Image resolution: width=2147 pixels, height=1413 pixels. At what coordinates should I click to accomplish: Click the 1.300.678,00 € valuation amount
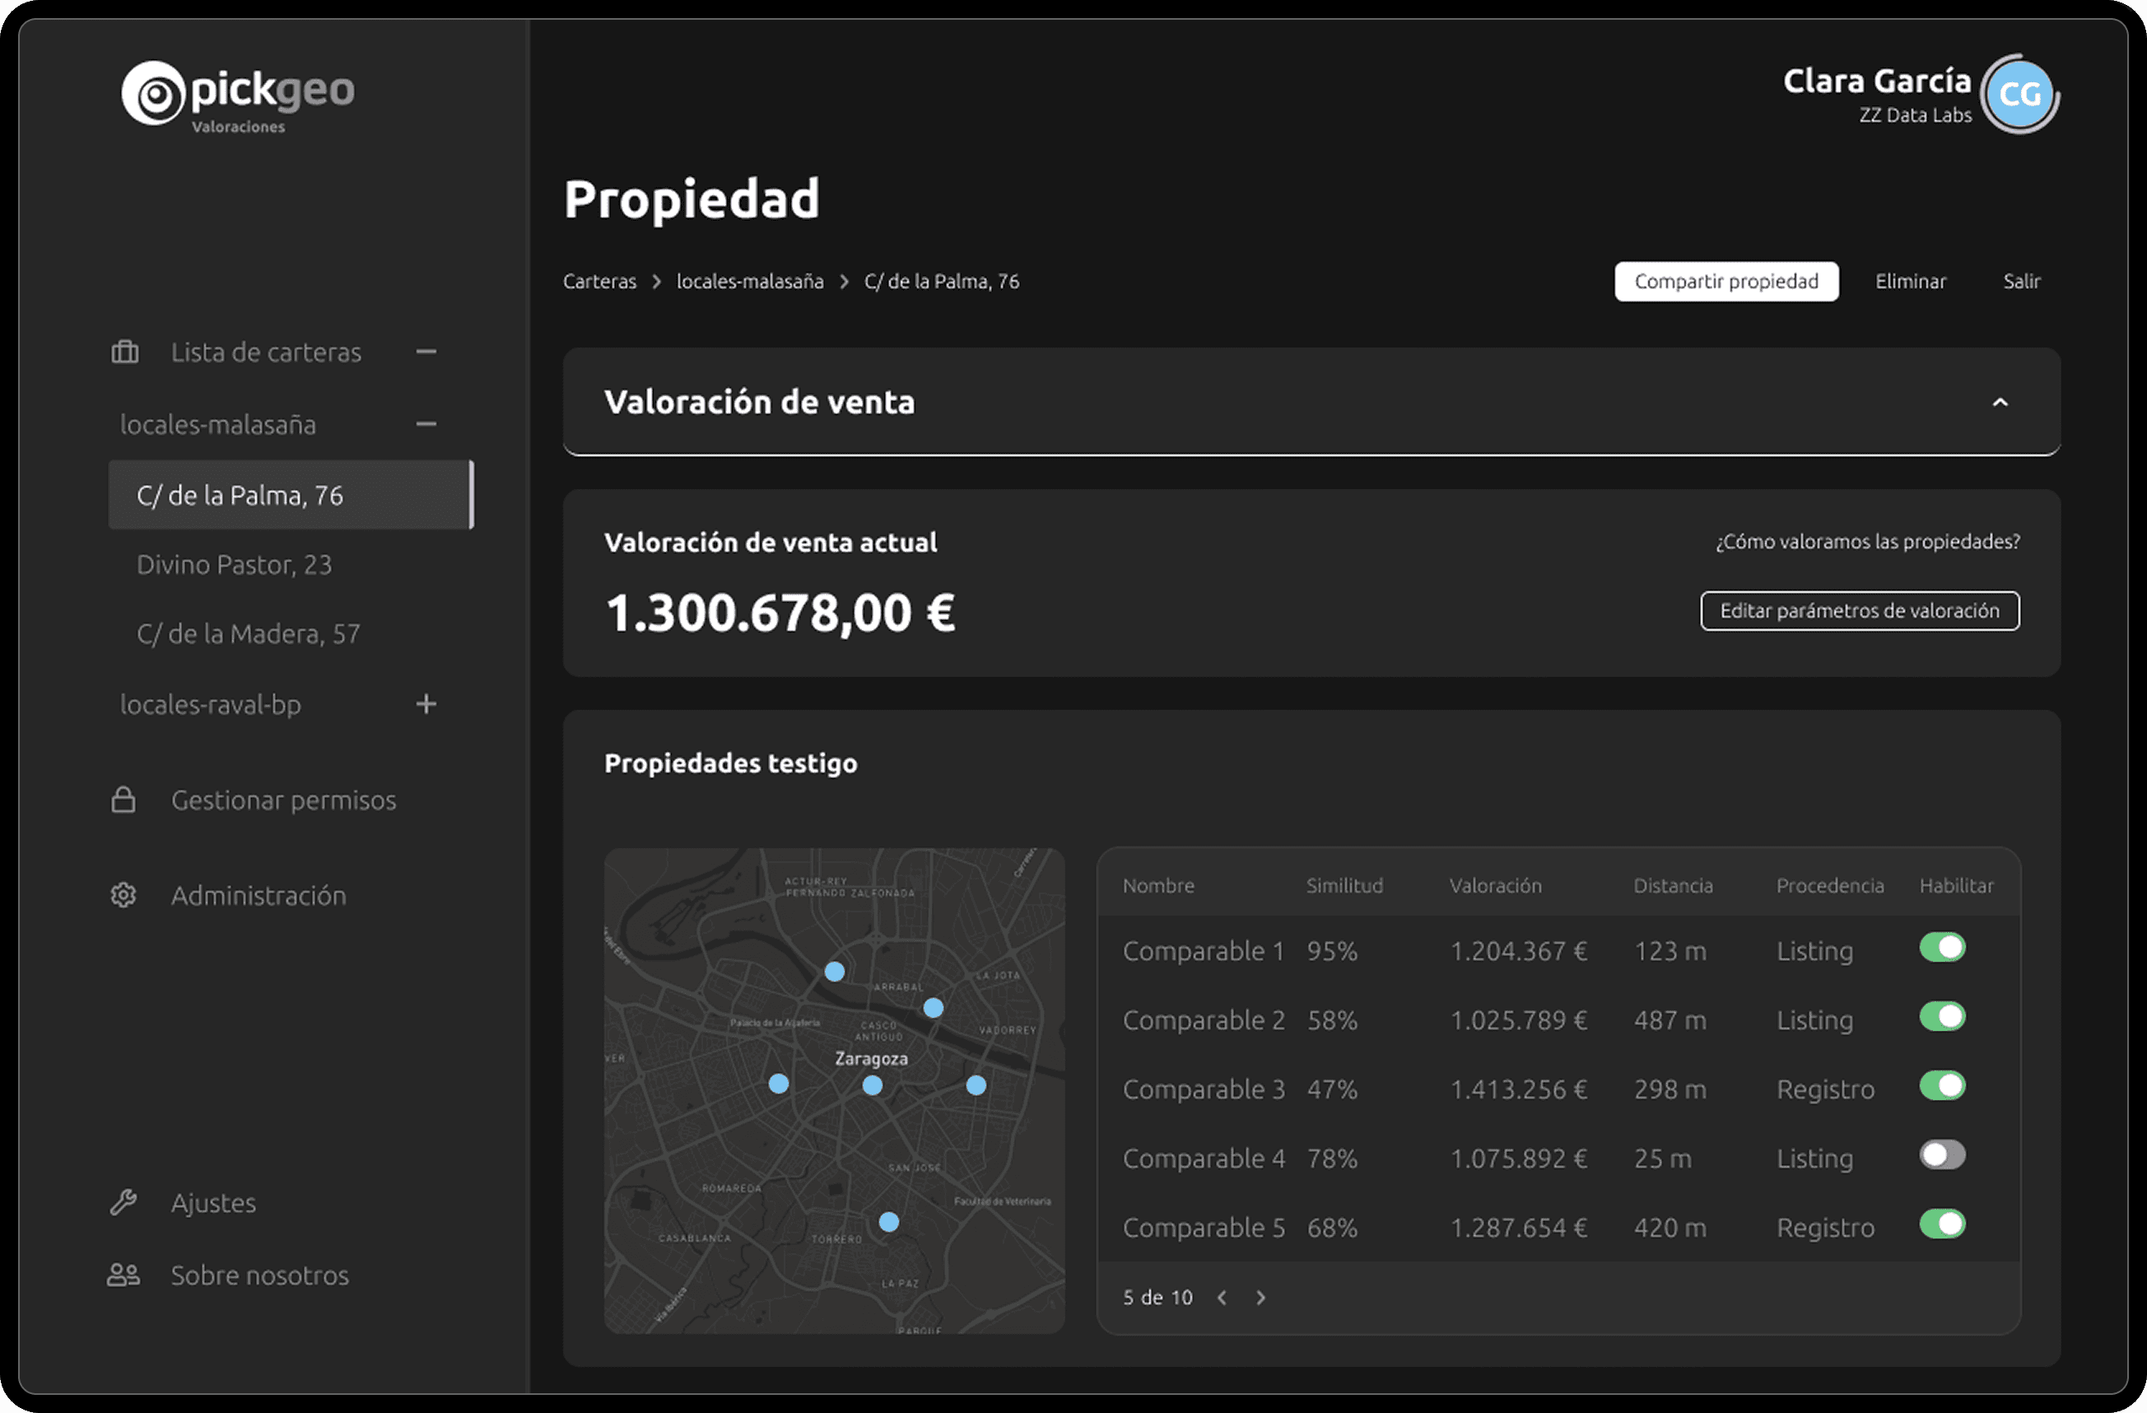[x=780, y=613]
